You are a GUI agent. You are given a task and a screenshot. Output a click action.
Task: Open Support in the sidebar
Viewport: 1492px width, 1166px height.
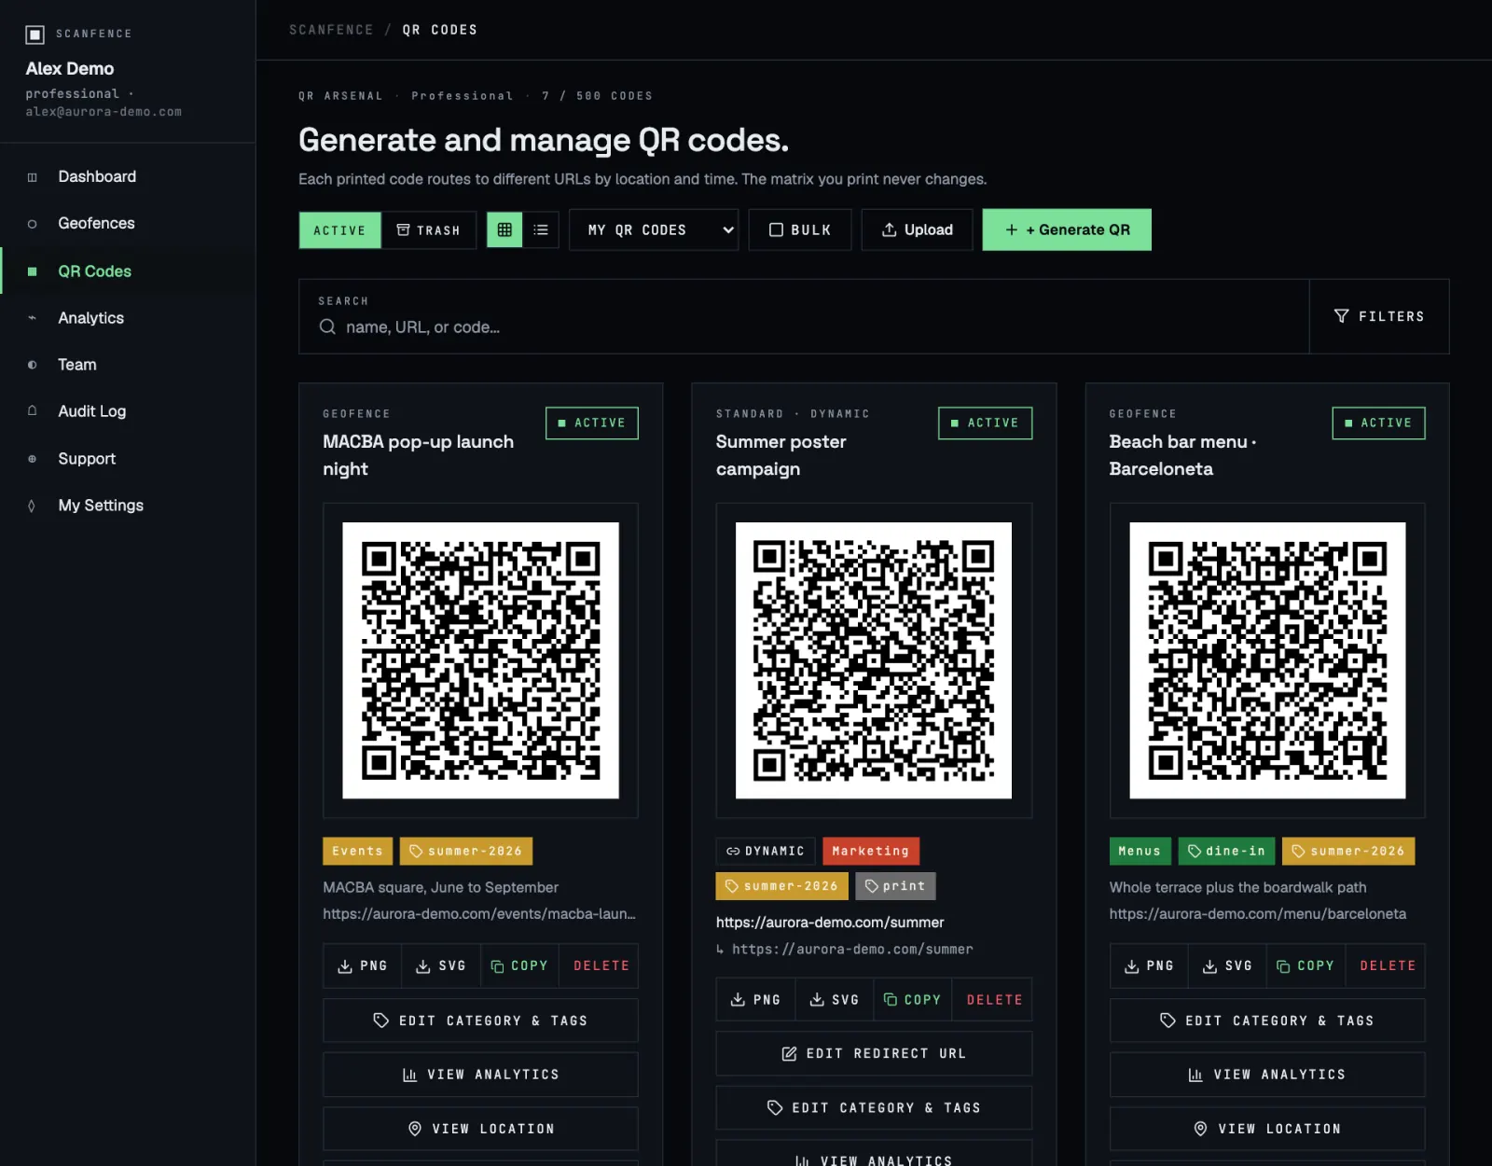(x=128, y=459)
